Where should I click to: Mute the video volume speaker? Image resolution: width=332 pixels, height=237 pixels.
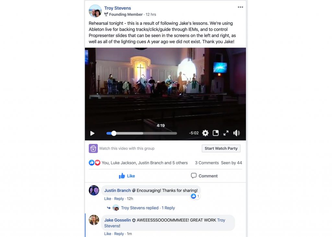click(236, 133)
